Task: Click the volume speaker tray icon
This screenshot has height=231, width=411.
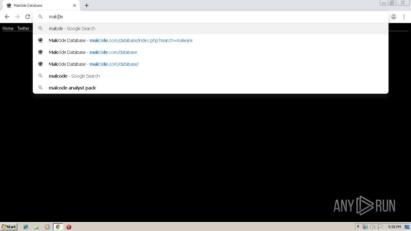Action: [x=372, y=227]
